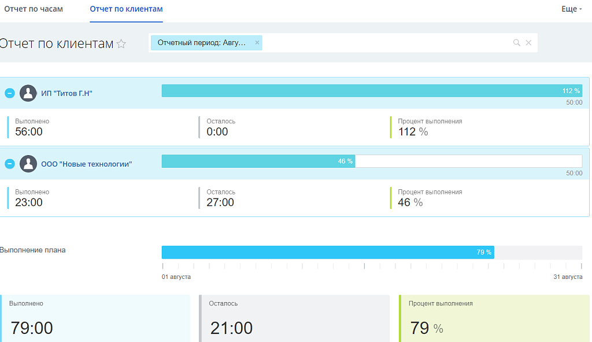Remove the 'Отчетный период' filter tag
Image resolution: width=592 pixels, height=342 pixels.
tap(257, 43)
